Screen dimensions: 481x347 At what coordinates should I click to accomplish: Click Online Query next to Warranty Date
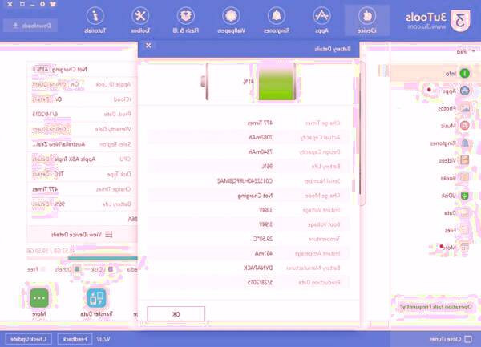[x=49, y=129]
